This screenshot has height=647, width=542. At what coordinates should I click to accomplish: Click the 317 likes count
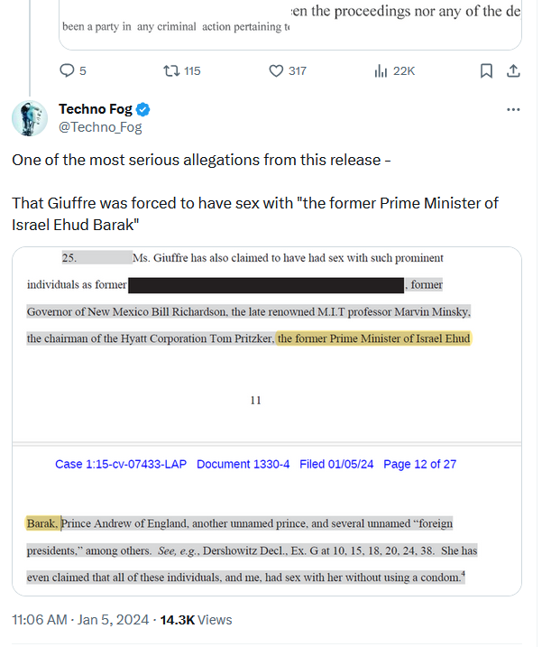[x=298, y=71]
